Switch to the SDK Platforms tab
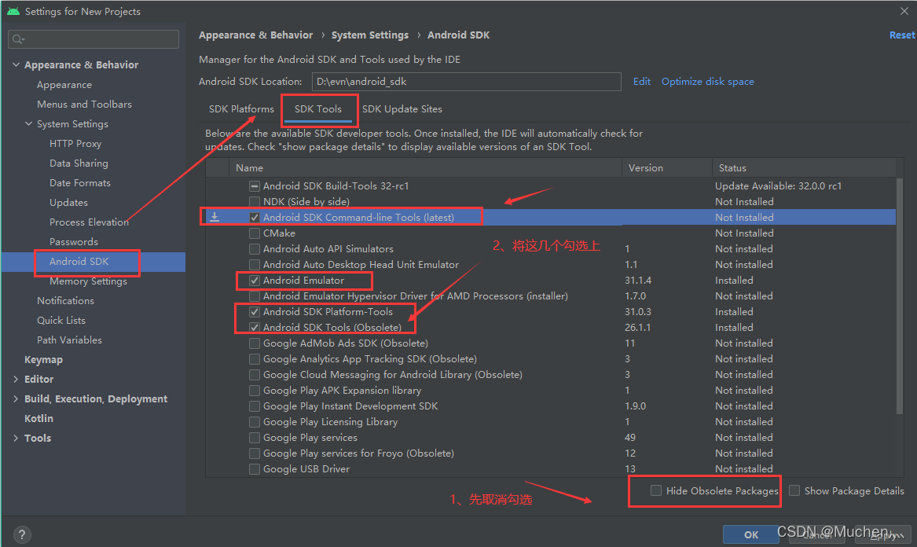917x547 pixels. coord(241,108)
